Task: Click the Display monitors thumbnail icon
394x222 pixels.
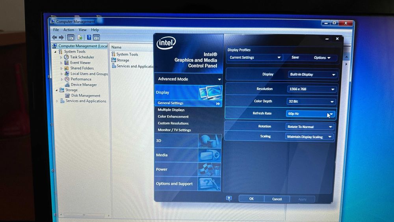Action: [x=210, y=92]
